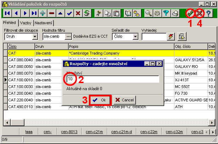
Task: Click the print icon in toolbar
Action: point(175,13)
